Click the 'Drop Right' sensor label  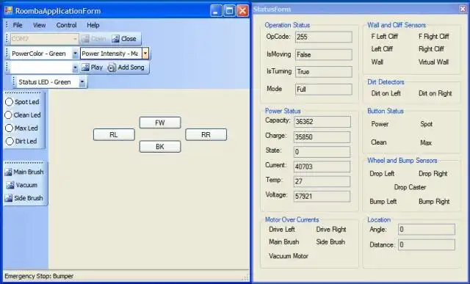click(433, 174)
